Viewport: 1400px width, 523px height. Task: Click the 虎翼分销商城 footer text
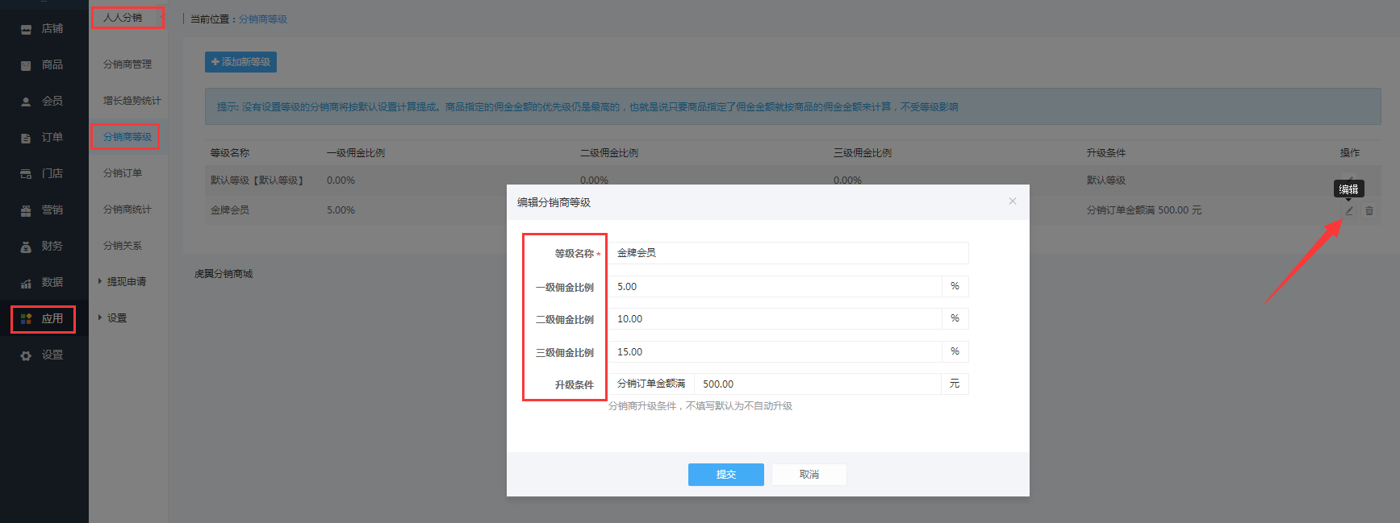224,274
